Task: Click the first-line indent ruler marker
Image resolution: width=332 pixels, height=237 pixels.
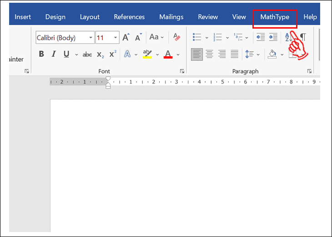Action: (x=108, y=79)
